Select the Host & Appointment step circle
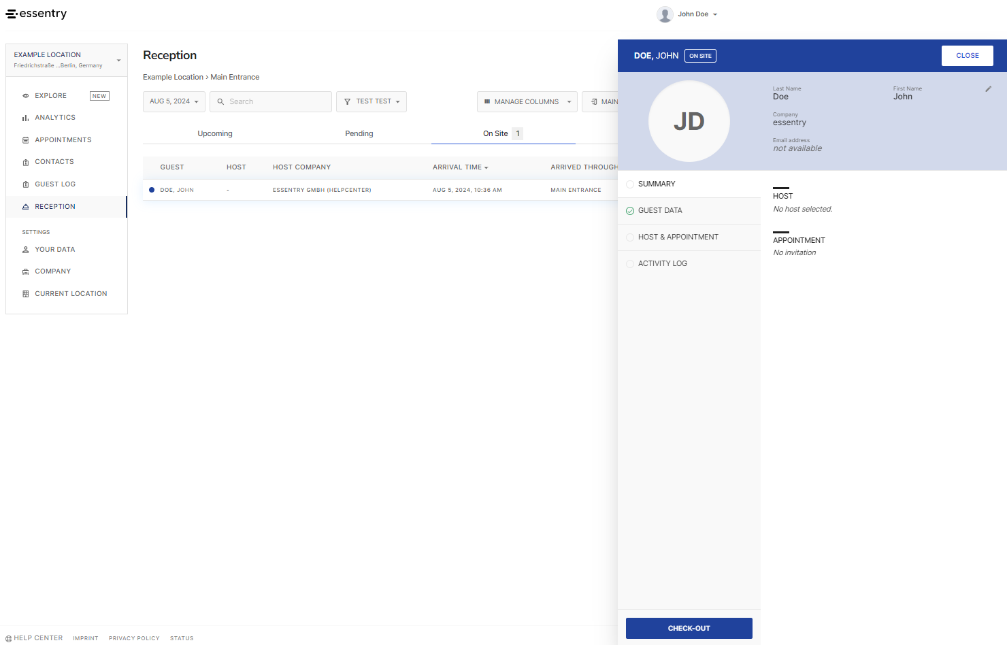 pyautogui.click(x=630, y=237)
